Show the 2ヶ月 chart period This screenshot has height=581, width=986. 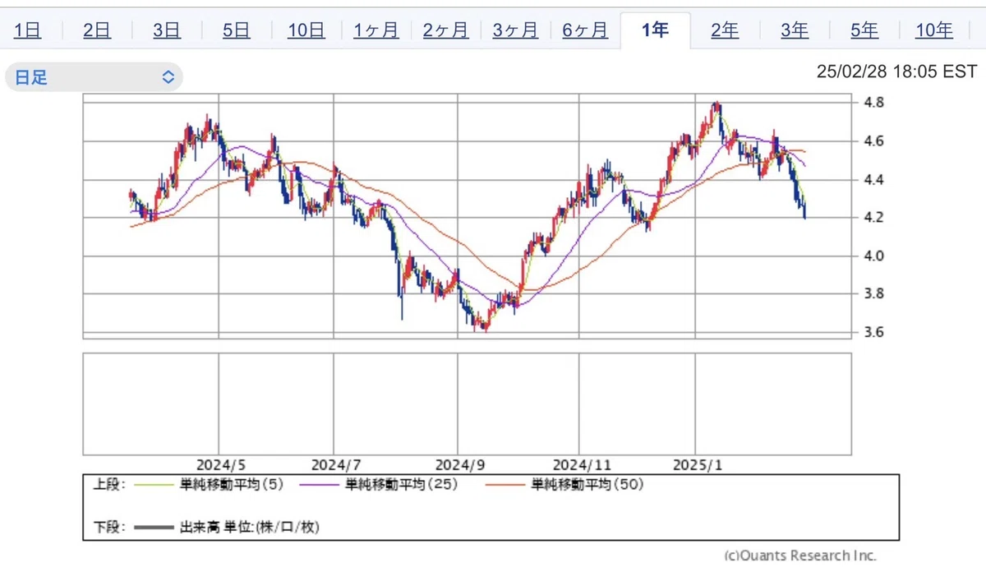tap(446, 30)
